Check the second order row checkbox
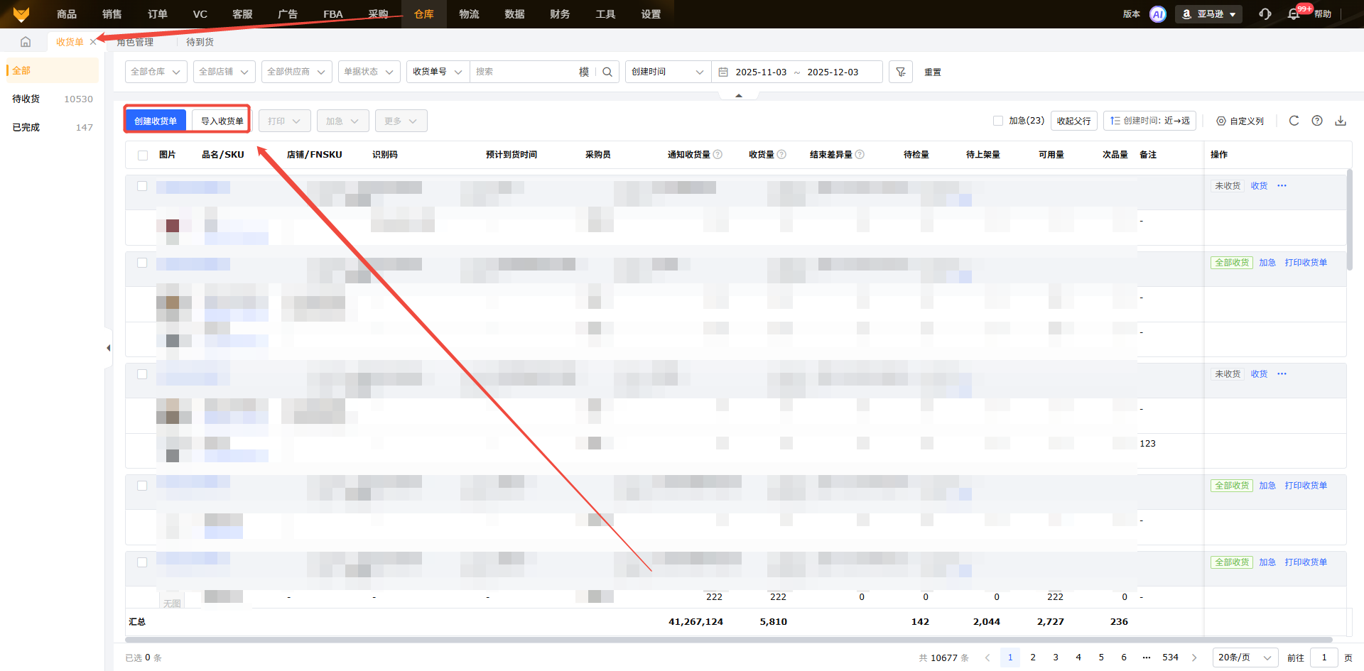 142,263
